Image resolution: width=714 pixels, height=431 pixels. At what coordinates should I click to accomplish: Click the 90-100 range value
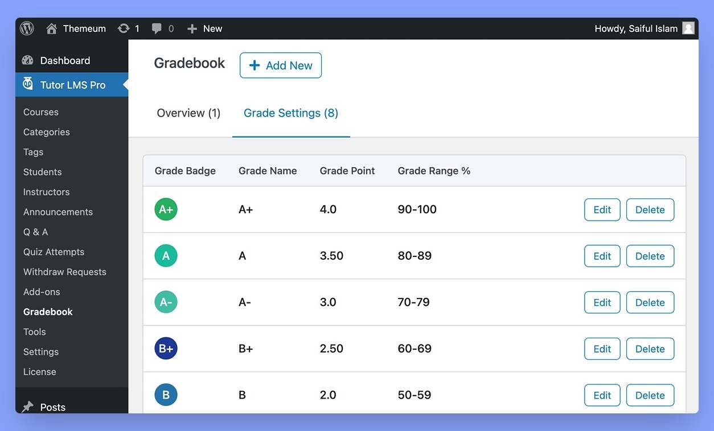(417, 209)
